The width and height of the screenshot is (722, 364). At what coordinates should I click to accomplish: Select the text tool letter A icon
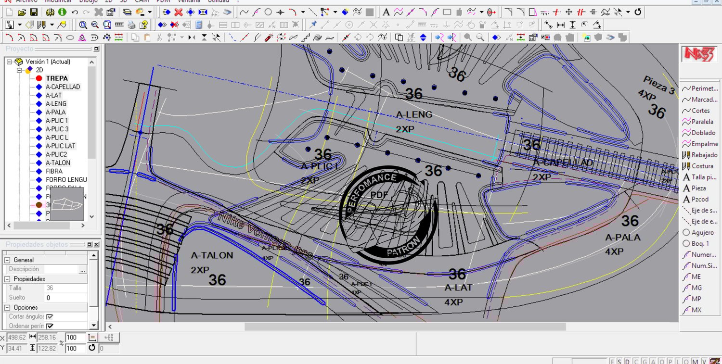coord(386,12)
